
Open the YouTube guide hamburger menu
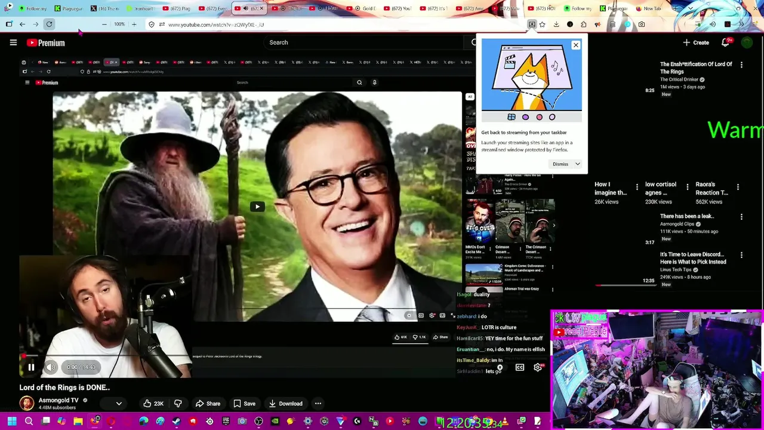[x=13, y=42]
